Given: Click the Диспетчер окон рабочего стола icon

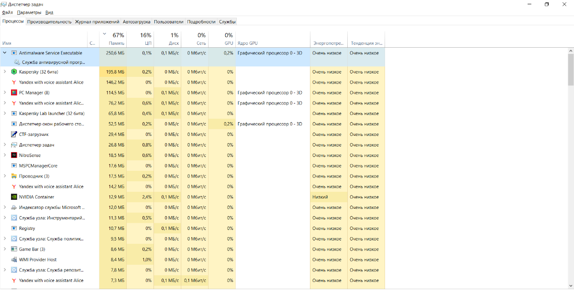Looking at the screenshot, I should (14, 124).
